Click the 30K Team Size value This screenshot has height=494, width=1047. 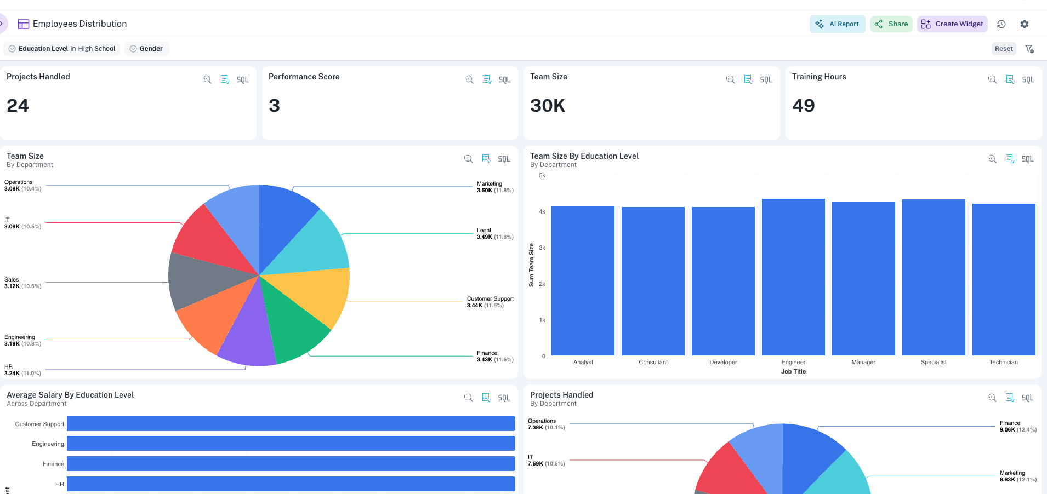(548, 106)
